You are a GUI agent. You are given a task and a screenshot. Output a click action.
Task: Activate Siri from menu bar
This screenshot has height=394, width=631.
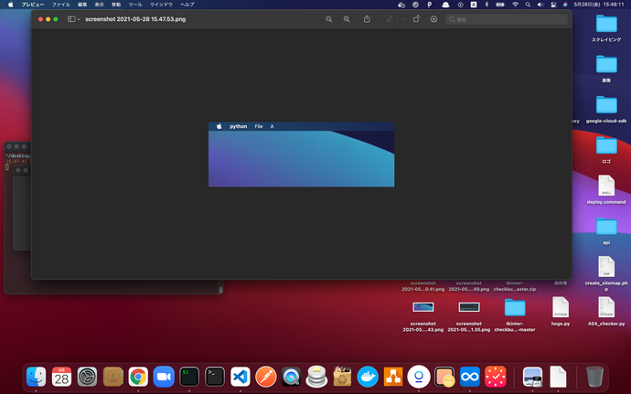(x=565, y=5)
